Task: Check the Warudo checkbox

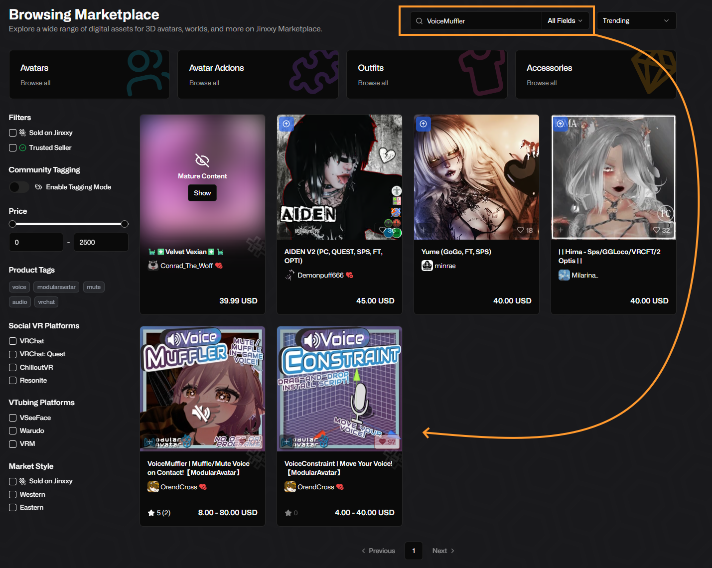Action: tap(13, 431)
